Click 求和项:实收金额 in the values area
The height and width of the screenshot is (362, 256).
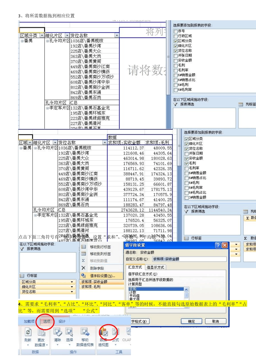[102, 282]
